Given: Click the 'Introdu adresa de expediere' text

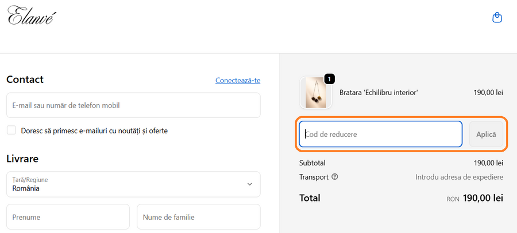Looking at the screenshot, I should click(459, 177).
